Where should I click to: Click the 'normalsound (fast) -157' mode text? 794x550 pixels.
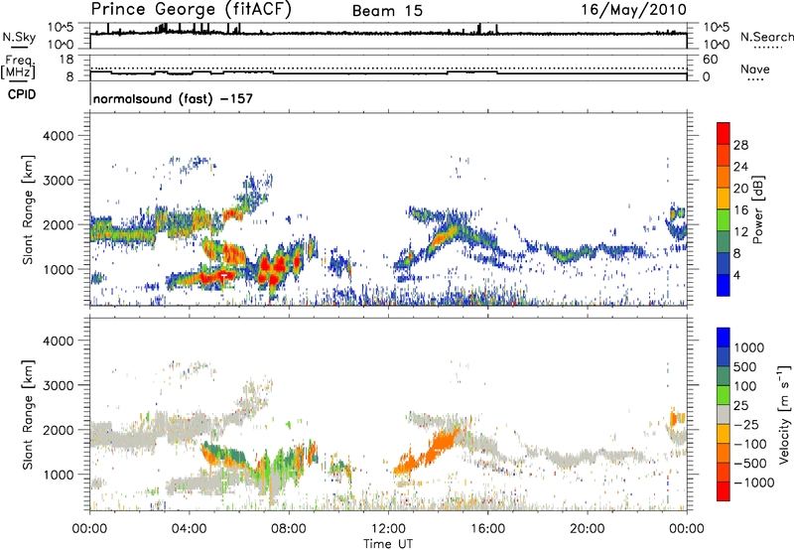coord(173,98)
